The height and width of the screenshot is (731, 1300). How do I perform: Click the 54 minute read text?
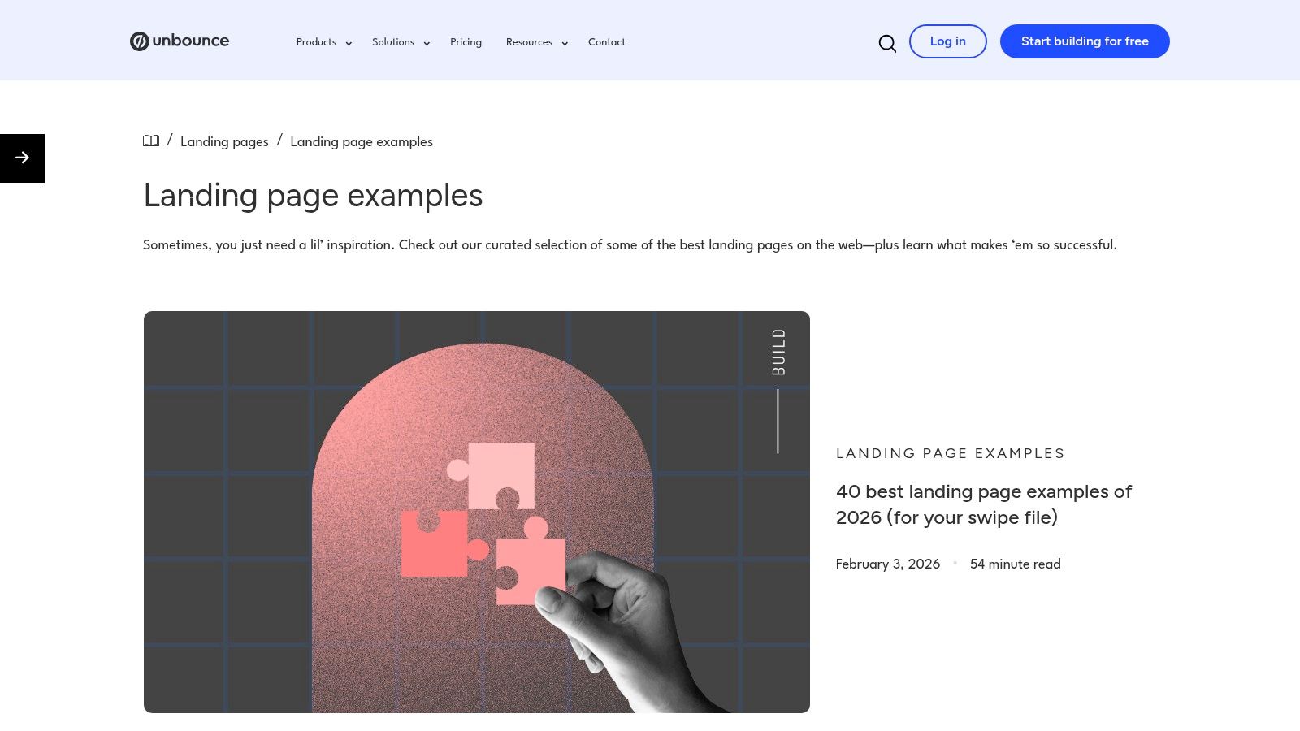coord(1015,564)
